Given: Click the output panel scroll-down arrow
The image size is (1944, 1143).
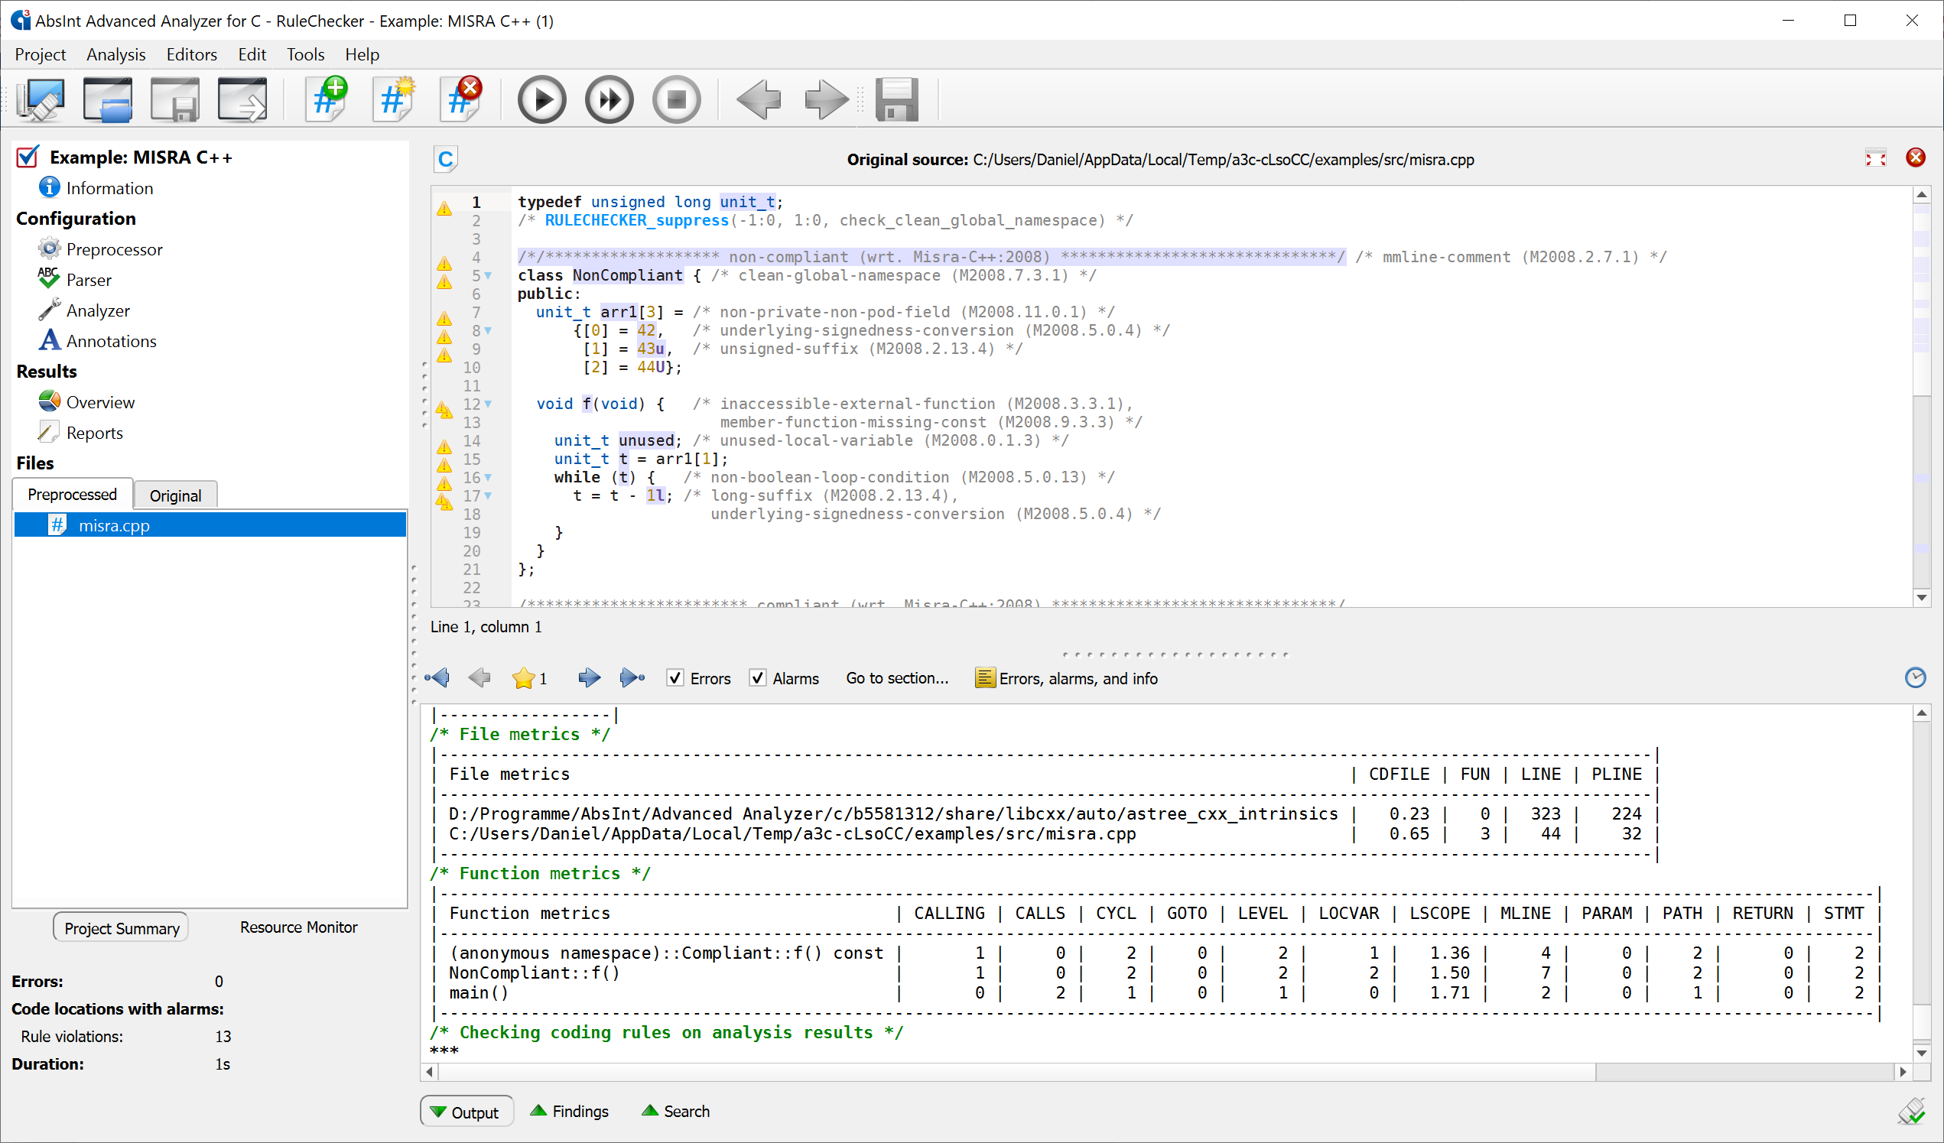Looking at the screenshot, I should pos(1922,1054).
